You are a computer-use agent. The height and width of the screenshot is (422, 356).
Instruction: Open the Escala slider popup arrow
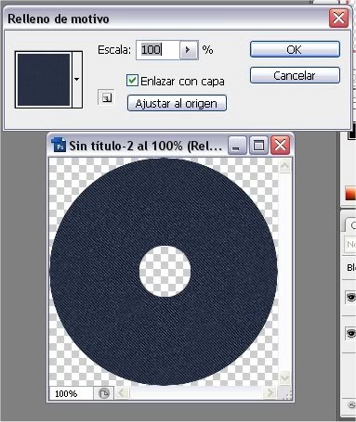click(x=188, y=49)
